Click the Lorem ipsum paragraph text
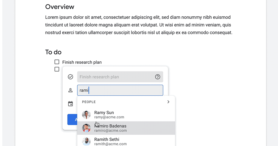 click(x=139, y=25)
